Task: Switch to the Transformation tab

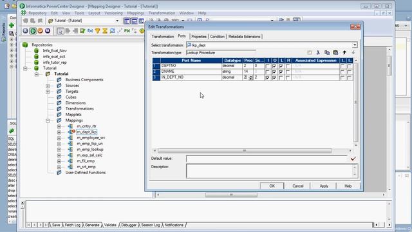Action: click(x=163, y=37)
